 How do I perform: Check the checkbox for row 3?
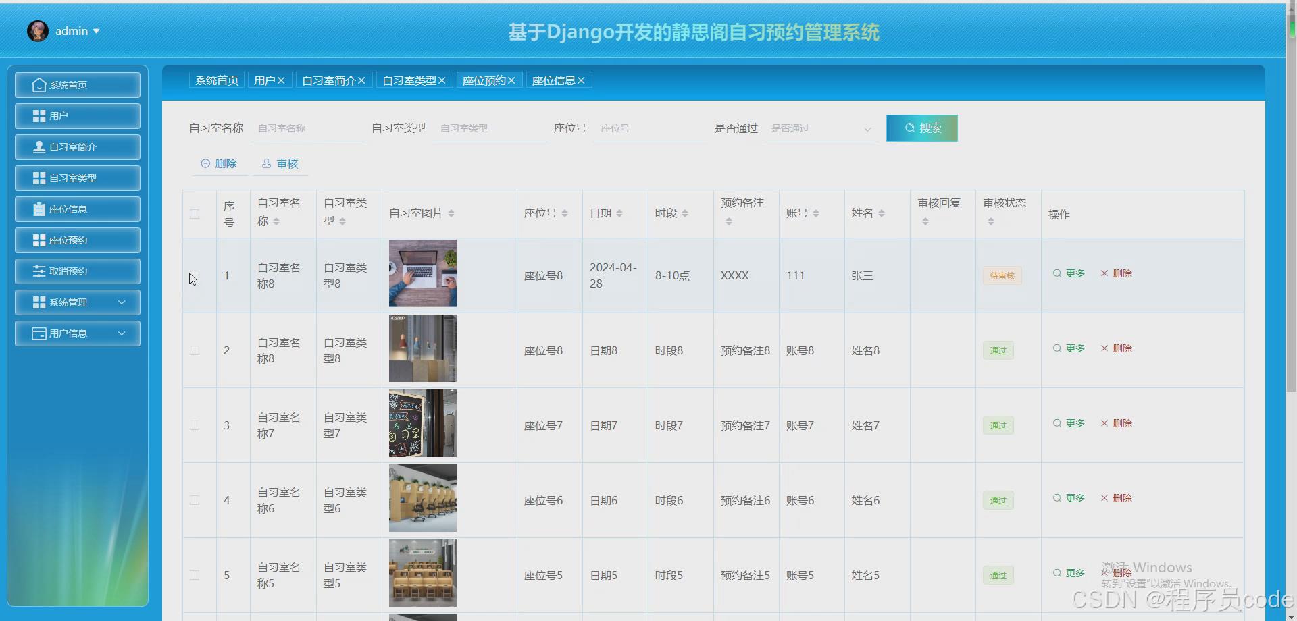195,425
